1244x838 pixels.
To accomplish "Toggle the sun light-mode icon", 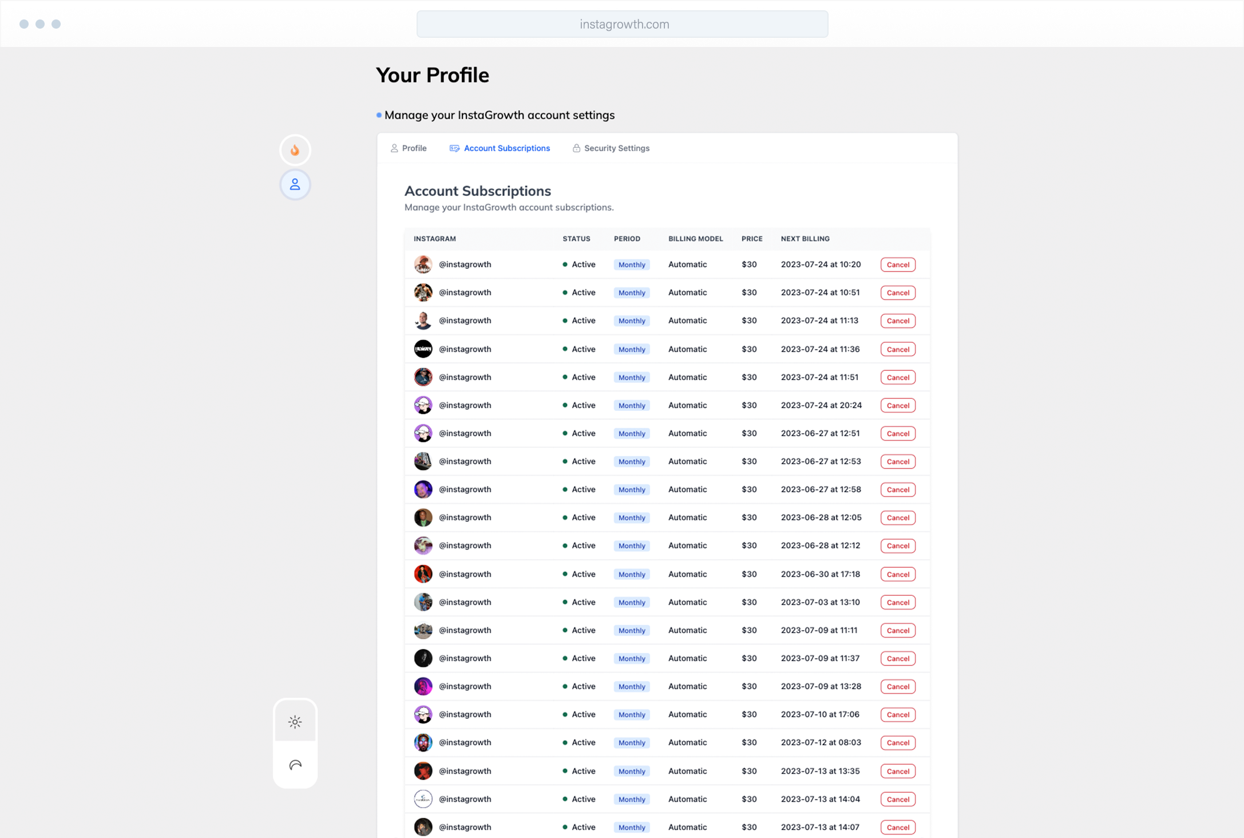I will pos(295,722).
